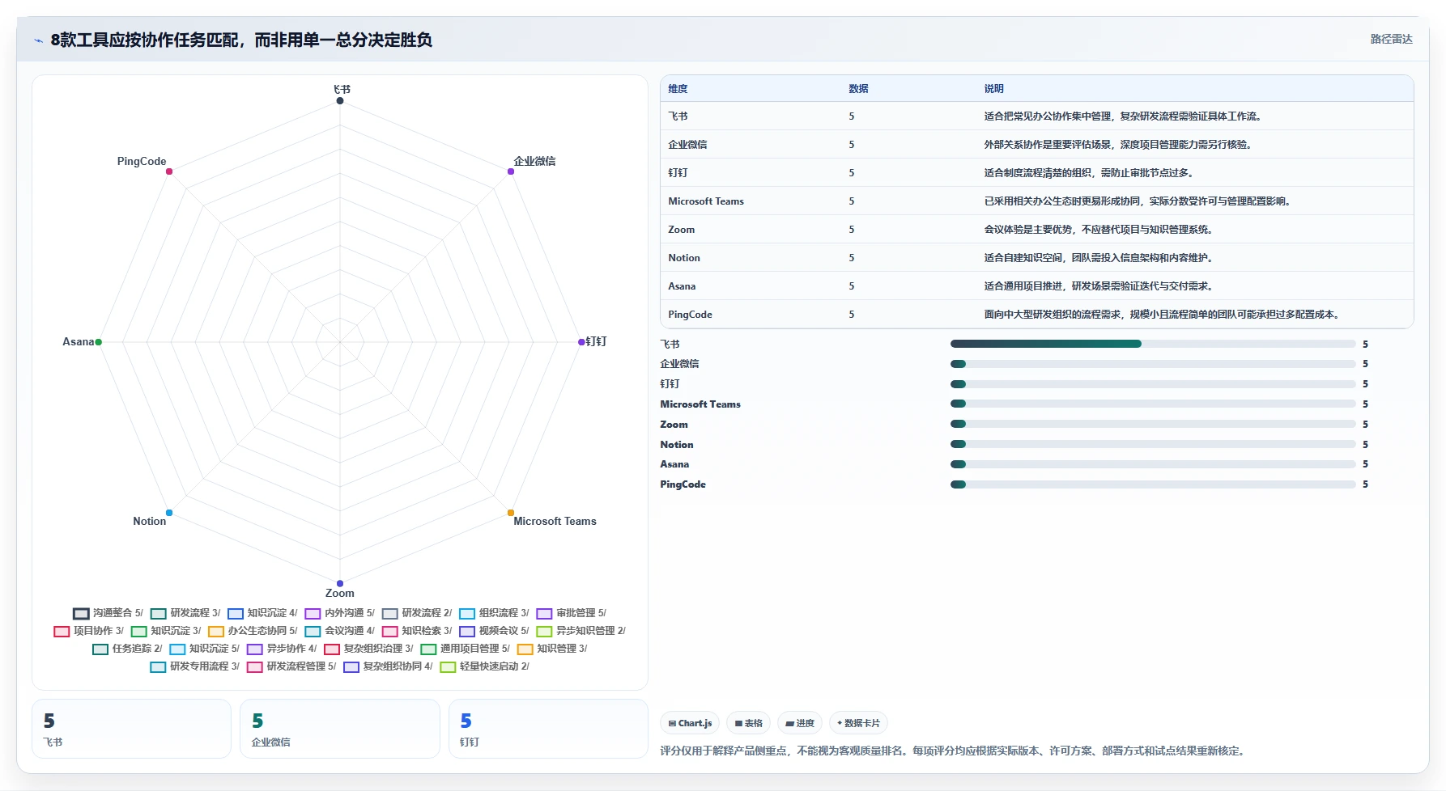This screenshot has height=791, width=1446.
Task: Hide the 复杂组织协同 4/ dataset
Action: [x=388, y=666]
